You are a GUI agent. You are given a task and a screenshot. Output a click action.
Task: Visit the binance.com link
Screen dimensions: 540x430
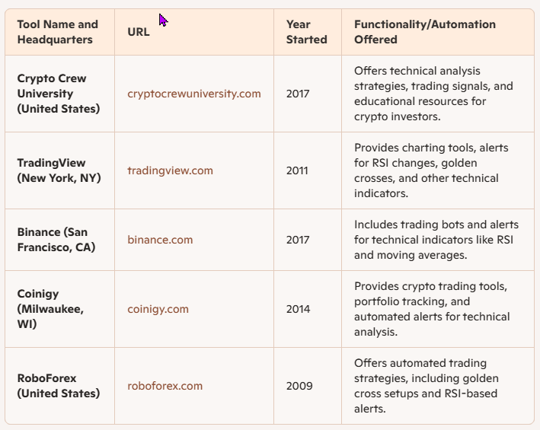point(160,240)
